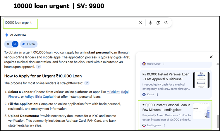Open source link icon after 'straightforward'
The width and height of the screenshot is (220, 131).
pyautogui.click(x=87, y=83)
